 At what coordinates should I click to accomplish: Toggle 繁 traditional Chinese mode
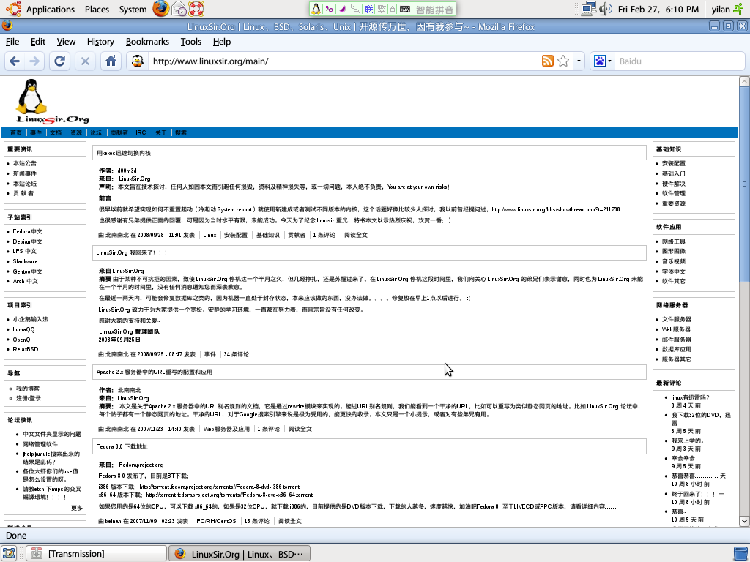point(381,9)
